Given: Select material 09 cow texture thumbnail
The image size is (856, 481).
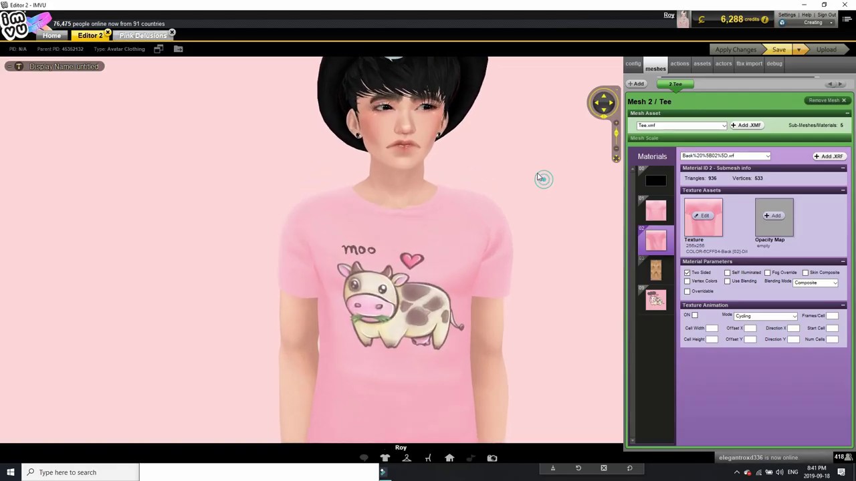Looking at the screenshot, I should [655, 299].
